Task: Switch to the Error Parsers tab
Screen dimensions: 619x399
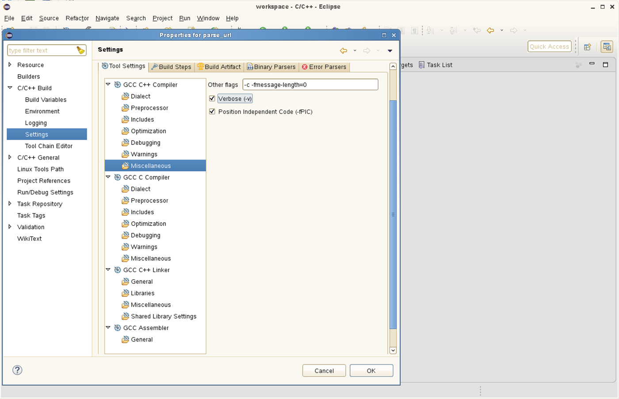Action: [324, 67]
